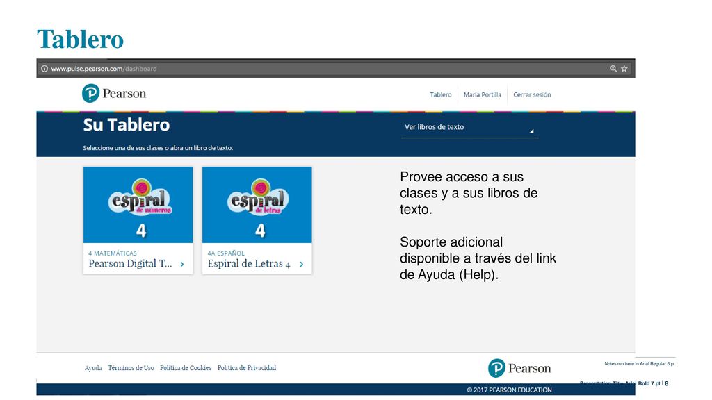The image size is (712, 400).
Task: Open the Maria Portilla profile menu
Action: pos(483,94)
